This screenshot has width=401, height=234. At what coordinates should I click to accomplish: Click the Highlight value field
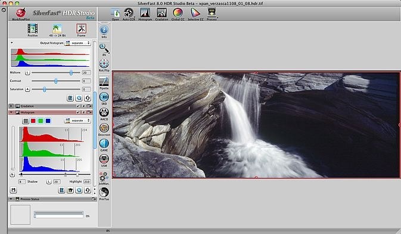click(87, 181)
